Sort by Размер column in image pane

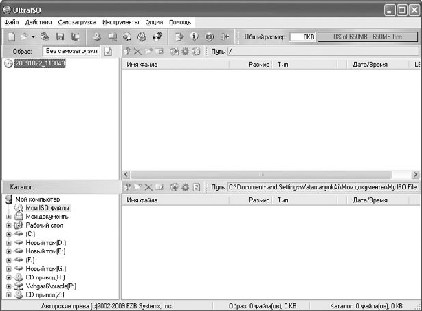pyautogui.click(x=258, y=65)
